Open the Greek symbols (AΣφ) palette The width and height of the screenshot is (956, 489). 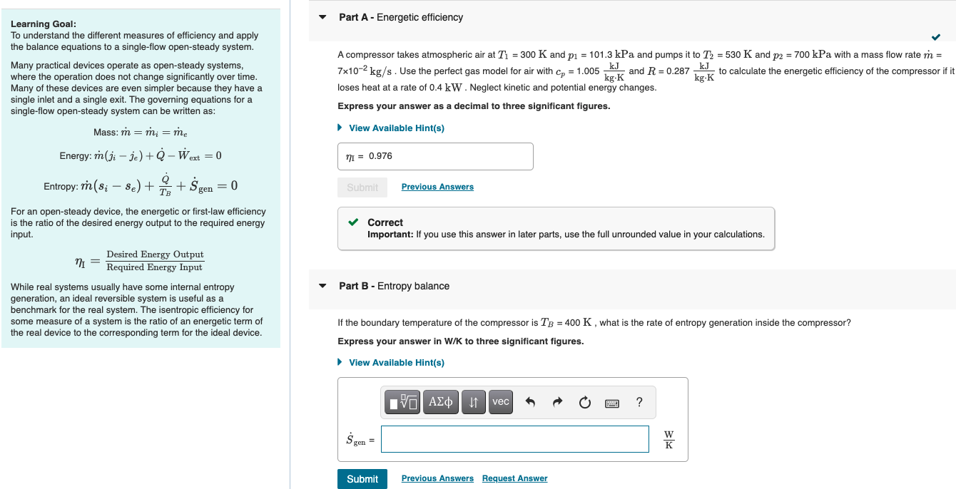tap(440, 401)
